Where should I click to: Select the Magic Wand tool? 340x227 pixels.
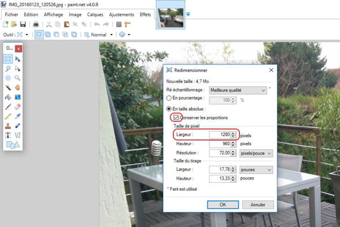point(8,87)
